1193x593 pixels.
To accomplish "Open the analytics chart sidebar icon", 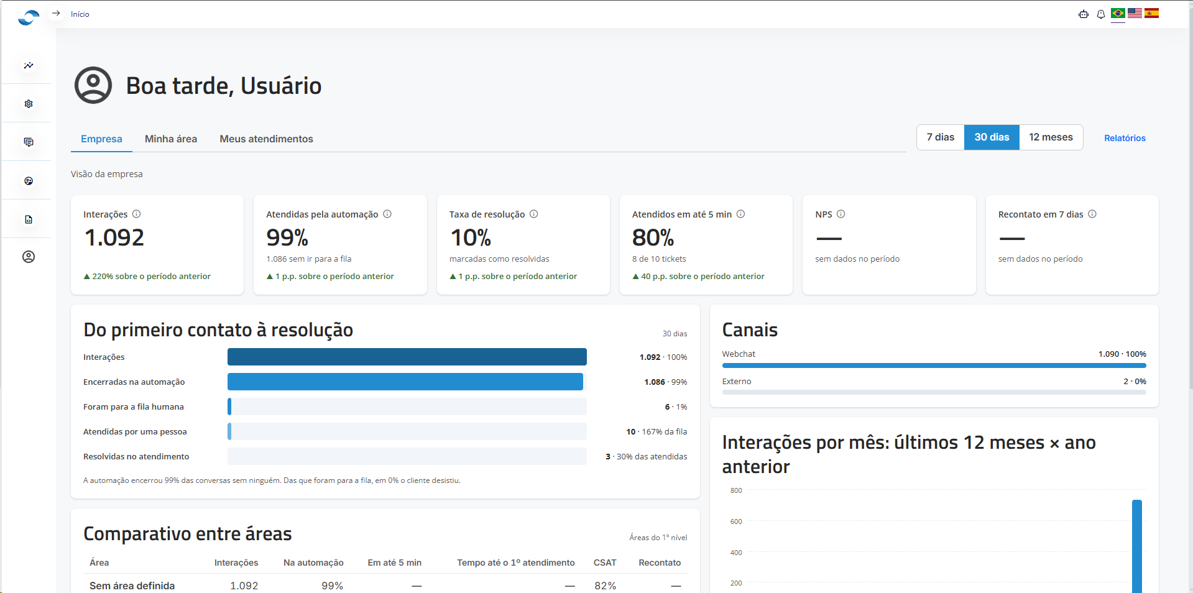I will point(29,65).
